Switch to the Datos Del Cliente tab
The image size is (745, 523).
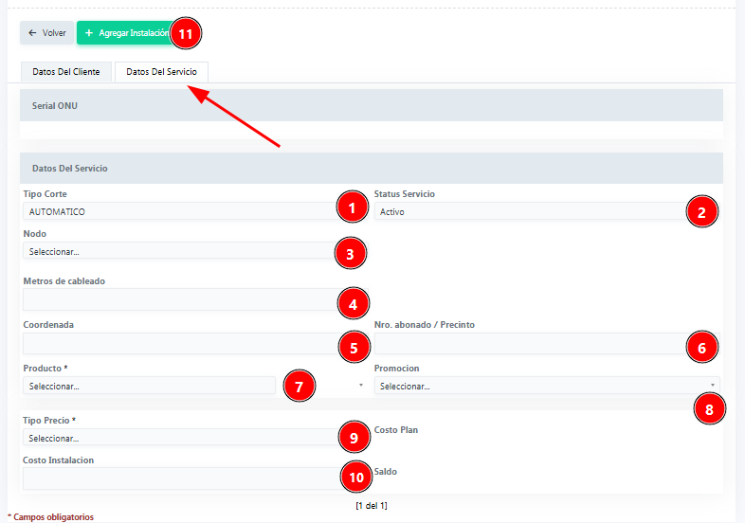(65, 72)
